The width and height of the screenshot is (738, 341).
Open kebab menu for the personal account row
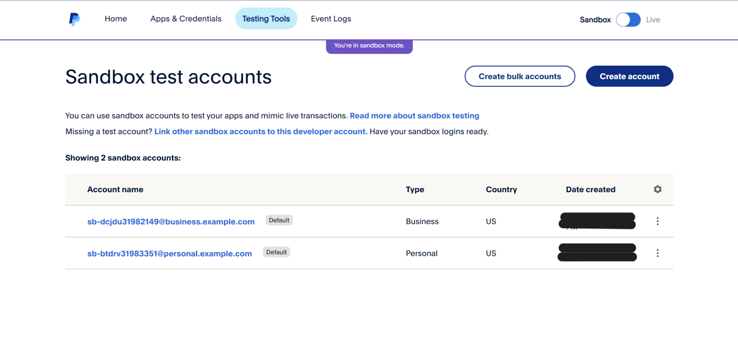(x=658, y=253)
